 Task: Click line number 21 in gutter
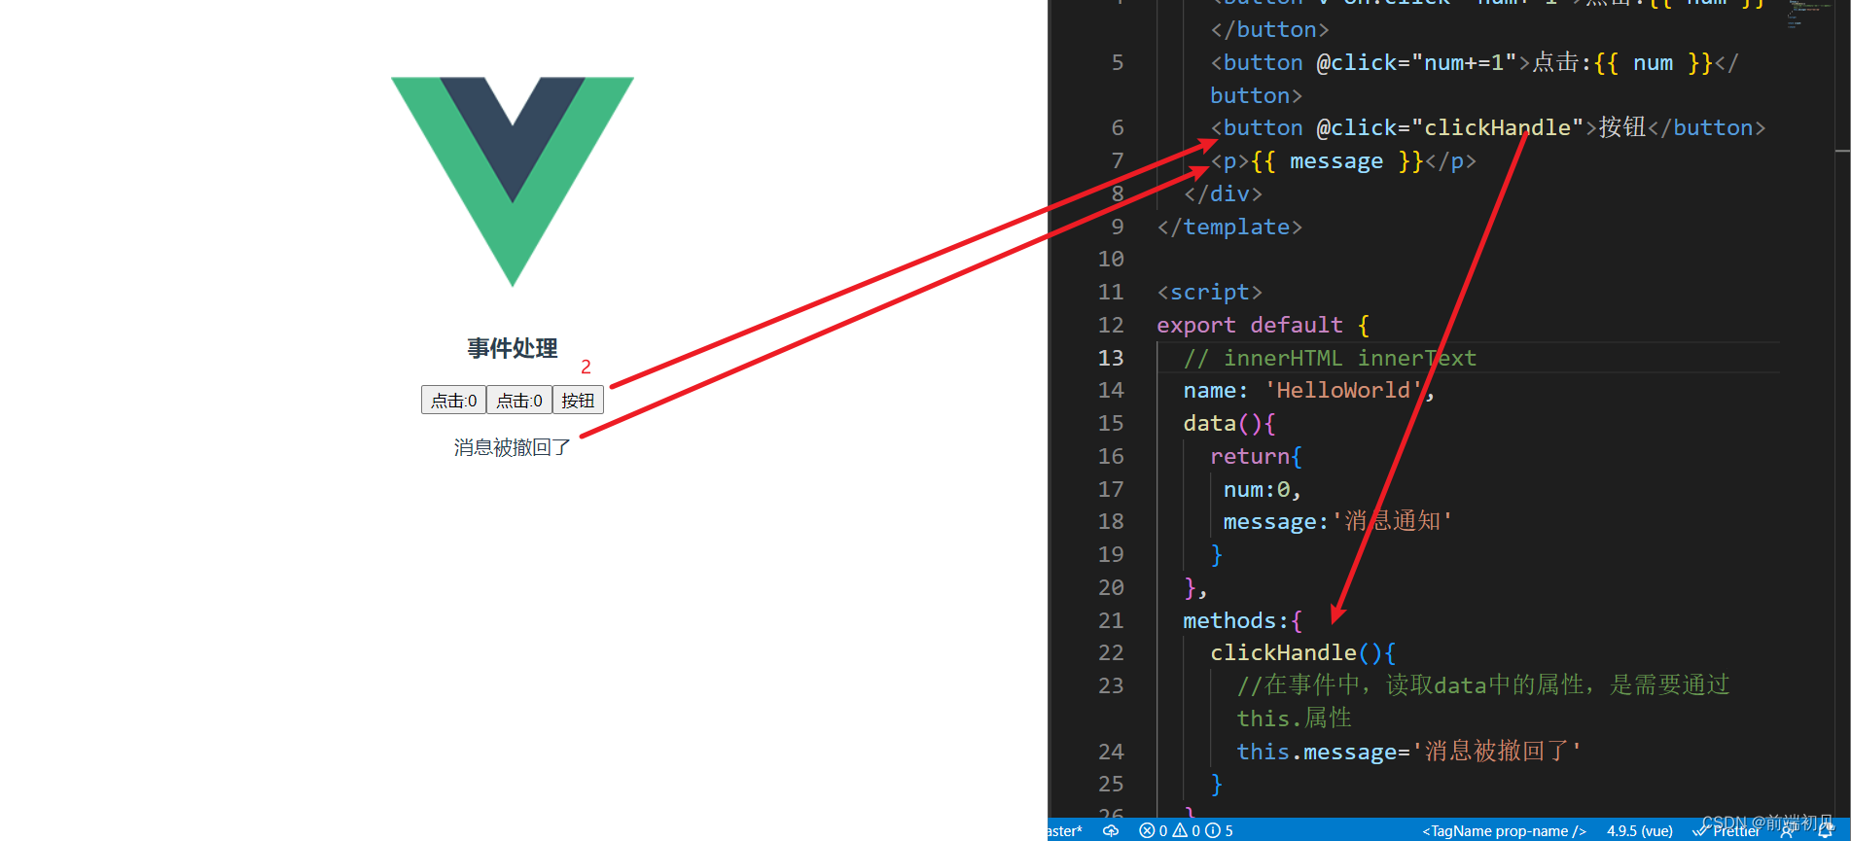point(1111,620)
